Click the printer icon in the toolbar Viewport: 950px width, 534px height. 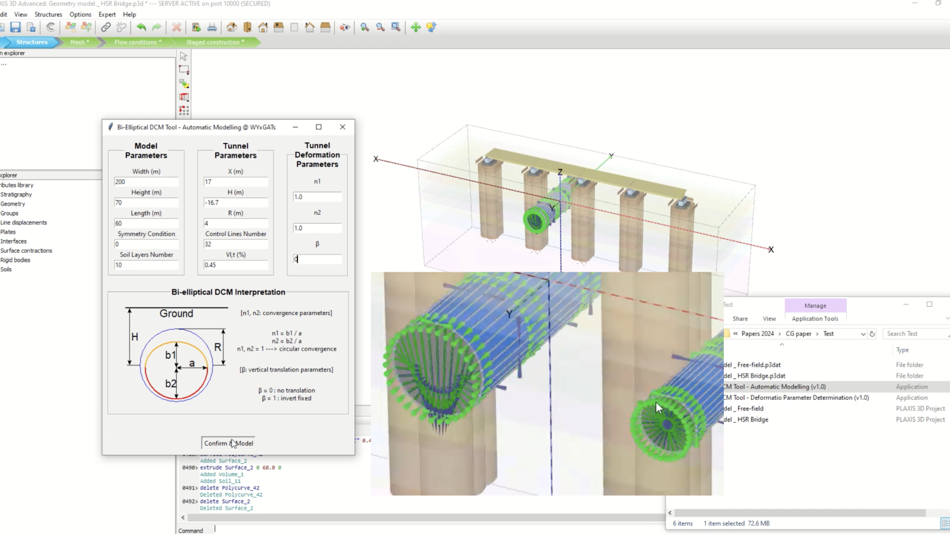pos(212,27)
